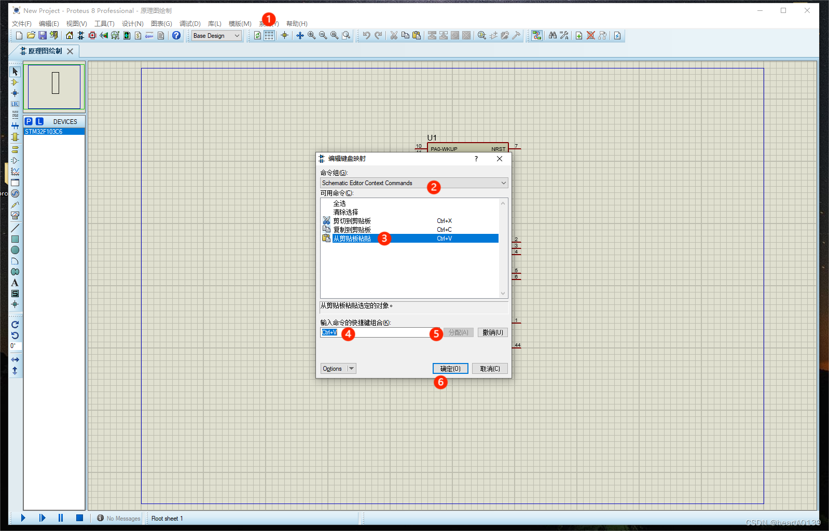Image resolution: width=829 pixels, height=531 pixels.
Task: Click the Electrical Rules Check icon
Action: pyautogui.click(x=617, y=35)
